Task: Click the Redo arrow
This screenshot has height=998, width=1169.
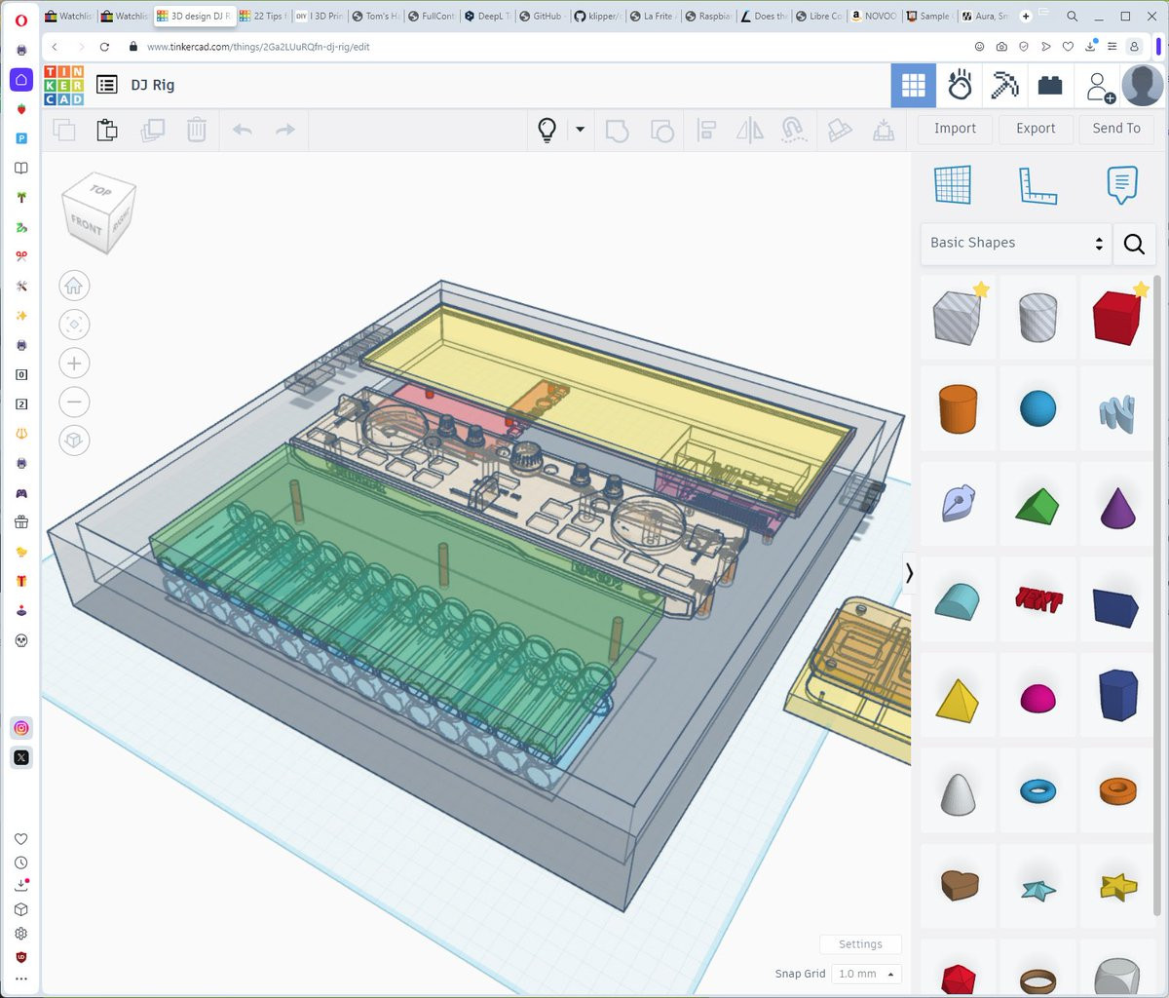Action: pyautogui.click(x=284, y=130)
